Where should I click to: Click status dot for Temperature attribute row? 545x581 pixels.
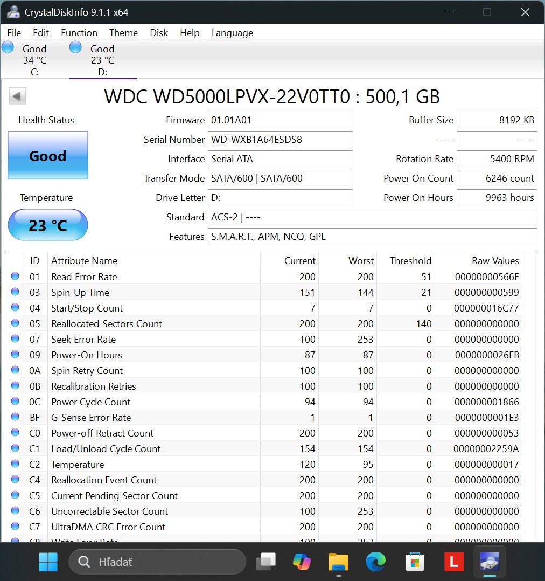click(15, 464)
